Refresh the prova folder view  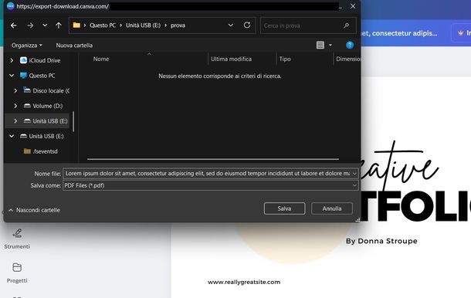(247, 25)
